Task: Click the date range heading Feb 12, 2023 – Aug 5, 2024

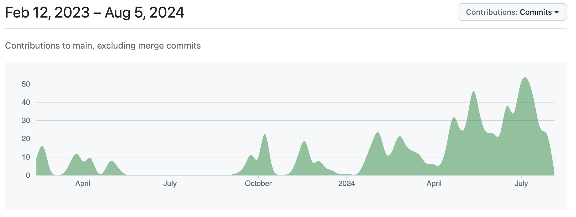Action: [x=95, y=13]
